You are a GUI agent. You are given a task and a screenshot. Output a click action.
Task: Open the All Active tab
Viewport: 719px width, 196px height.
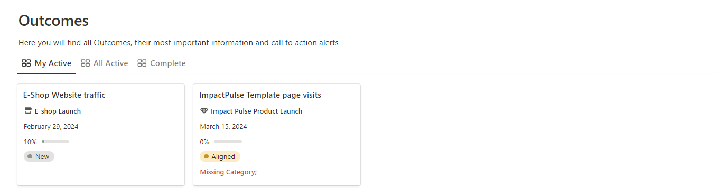tap(105, 63)
